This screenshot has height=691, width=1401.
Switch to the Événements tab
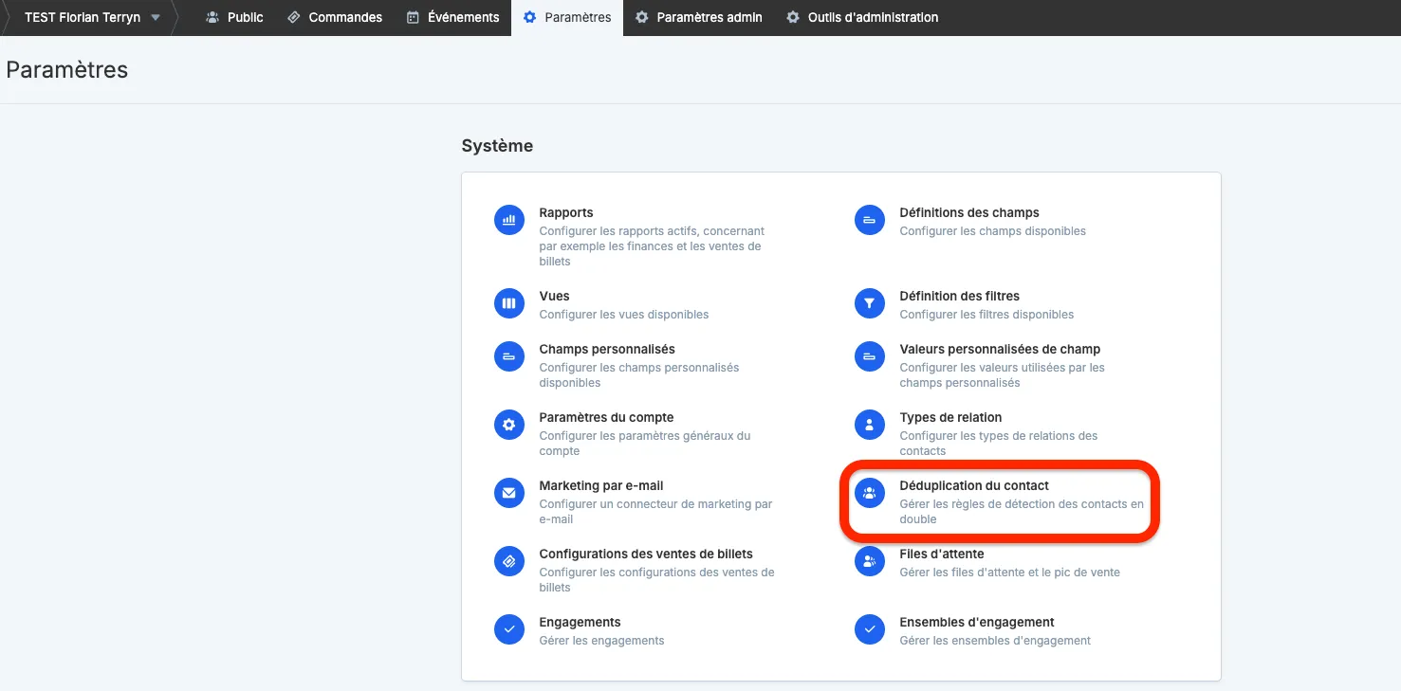click(453, 17)
